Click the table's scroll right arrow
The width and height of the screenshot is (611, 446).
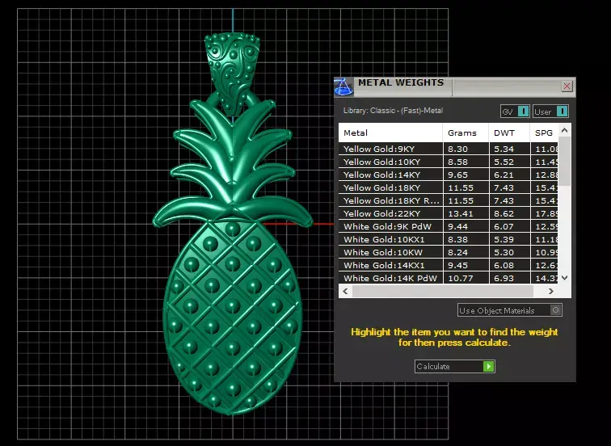(551, 291)
